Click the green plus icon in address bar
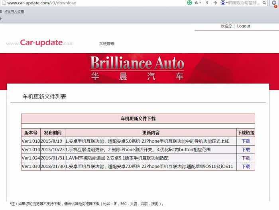279x210 pixels. pyautogui.click(x=190, y=3)
